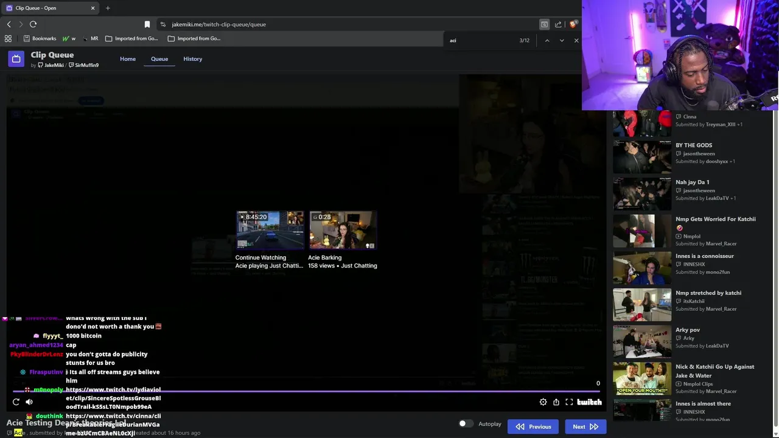
Task: Select the Queue tab
Action: (x=159, y=59)
